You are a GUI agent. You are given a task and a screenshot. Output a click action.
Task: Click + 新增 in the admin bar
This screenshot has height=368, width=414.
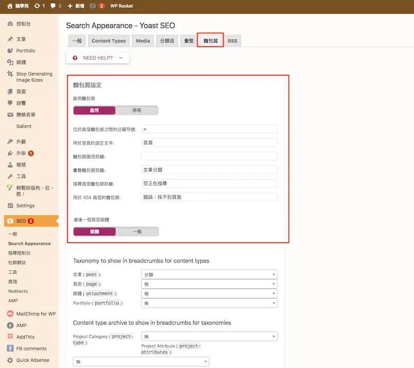point(76,6)
